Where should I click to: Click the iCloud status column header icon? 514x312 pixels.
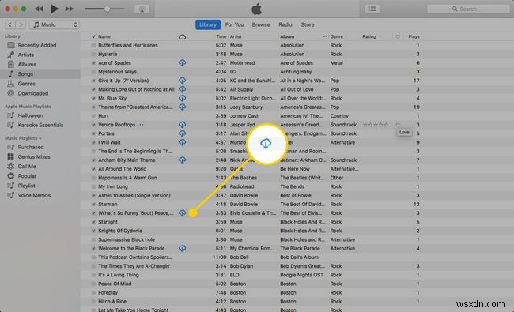[182, 36]
